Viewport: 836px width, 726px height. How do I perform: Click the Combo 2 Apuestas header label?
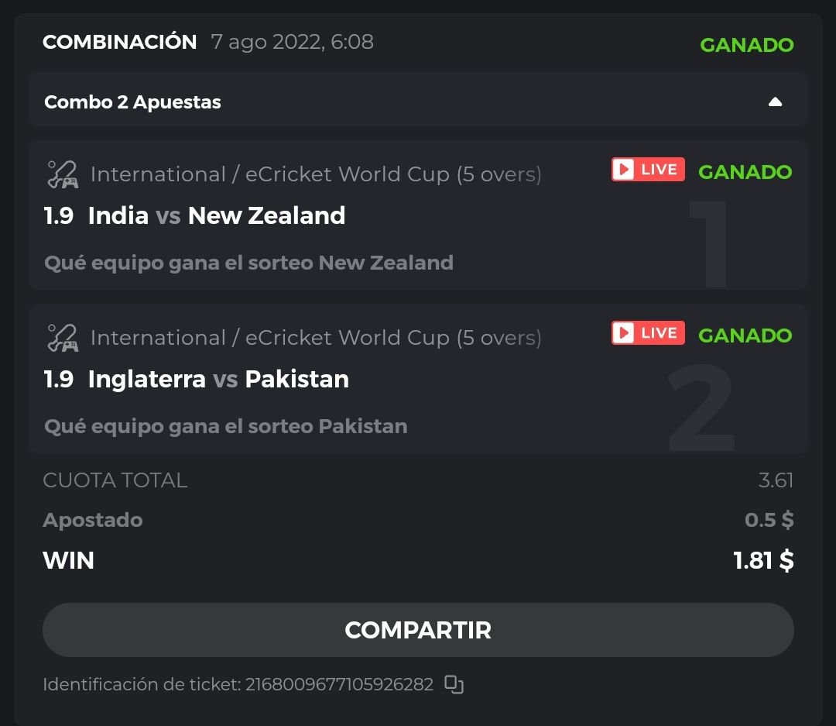pyautogui.click(x=132, y=102)
